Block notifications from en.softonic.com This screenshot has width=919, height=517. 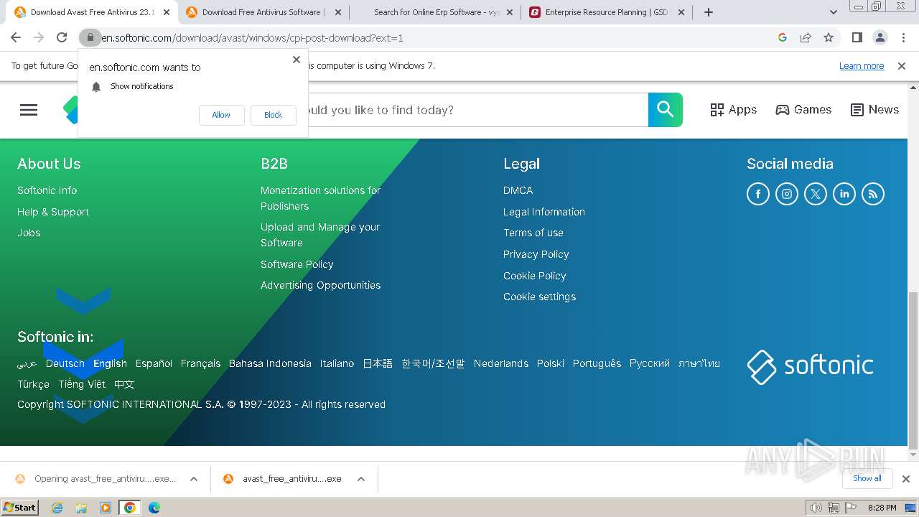(x=273, y=115)
